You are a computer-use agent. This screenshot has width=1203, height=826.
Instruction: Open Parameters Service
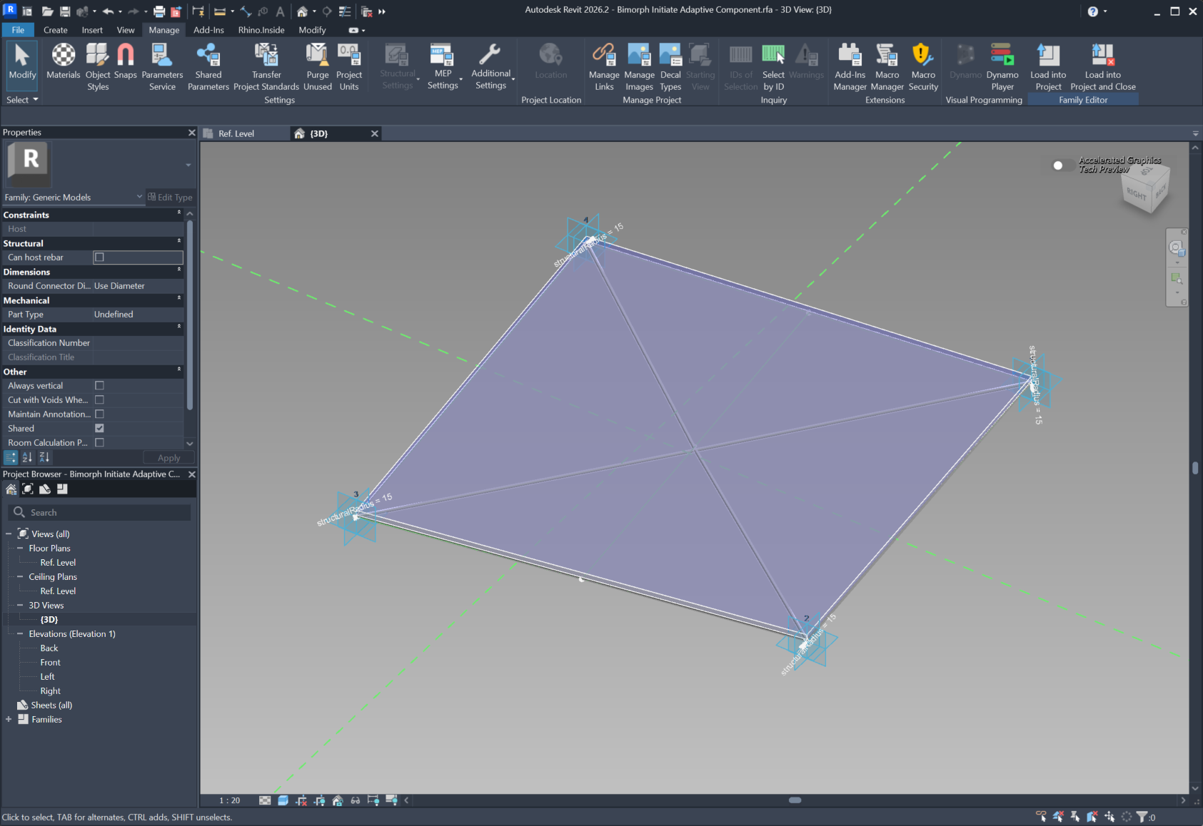click(162, 67)
